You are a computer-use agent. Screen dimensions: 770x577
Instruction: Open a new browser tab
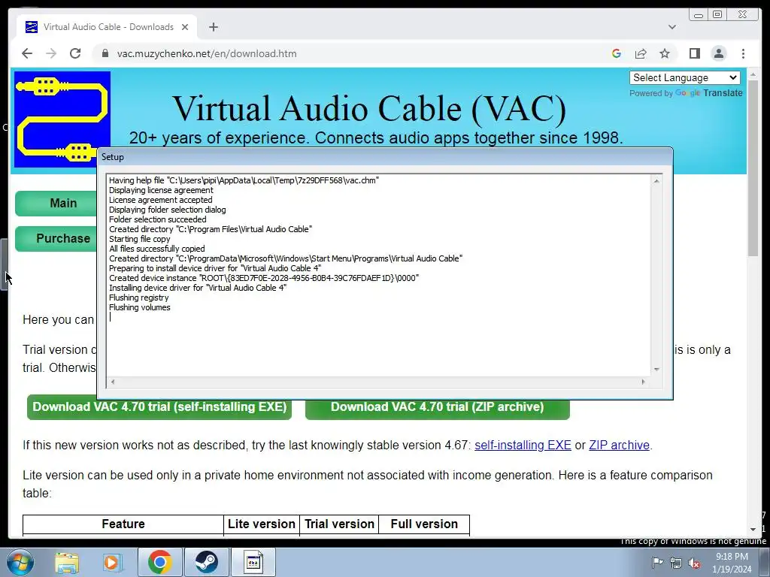point(213,27)
